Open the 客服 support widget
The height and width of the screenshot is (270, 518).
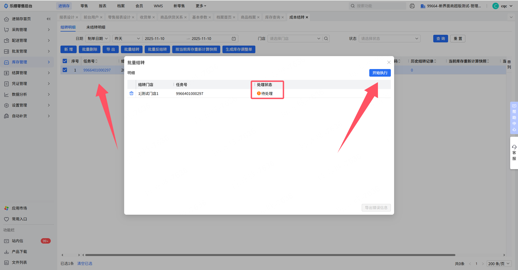point(514,153)
